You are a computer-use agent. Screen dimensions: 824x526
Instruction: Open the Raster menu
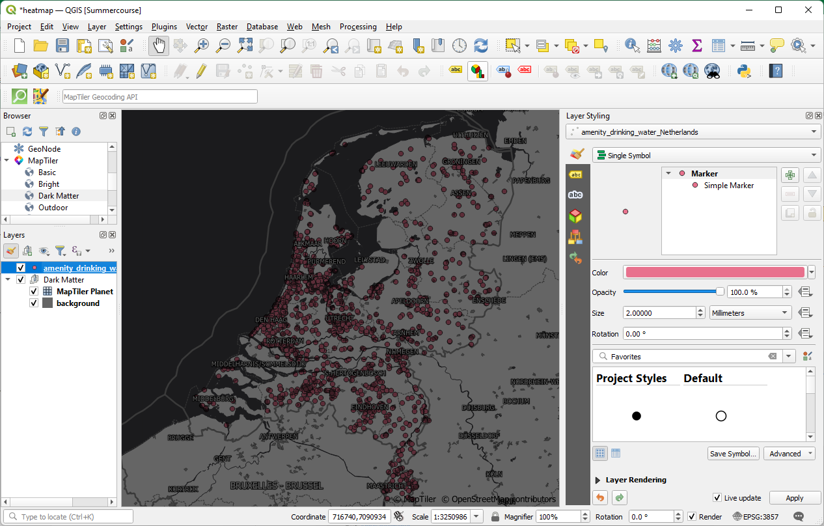[x=227, y=27]
